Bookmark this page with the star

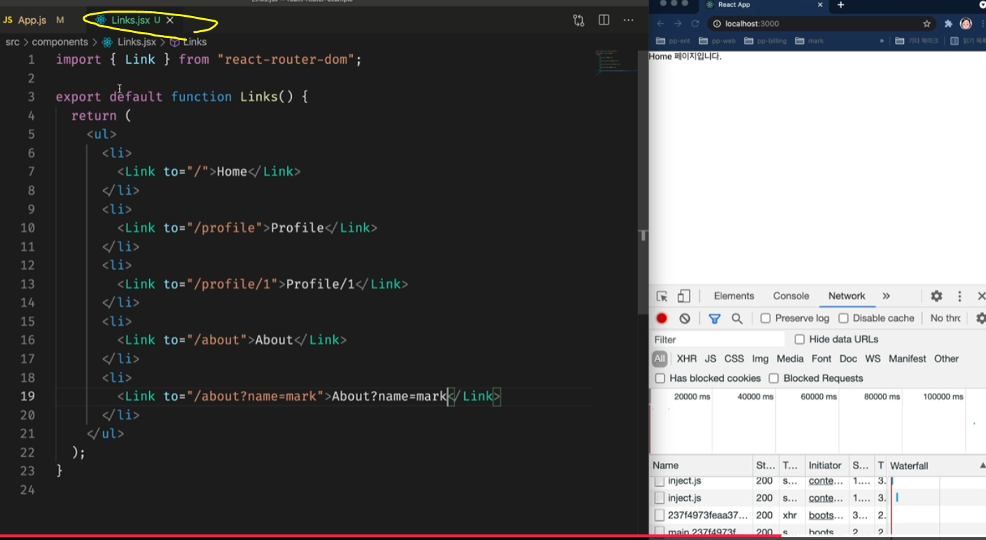click(927, 24)
